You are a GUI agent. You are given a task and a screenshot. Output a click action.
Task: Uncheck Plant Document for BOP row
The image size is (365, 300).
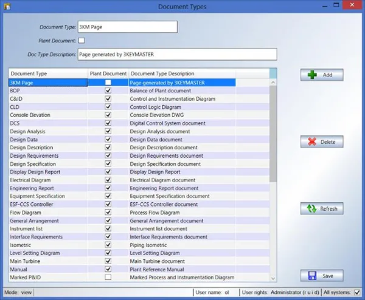(x=108, y=90)
